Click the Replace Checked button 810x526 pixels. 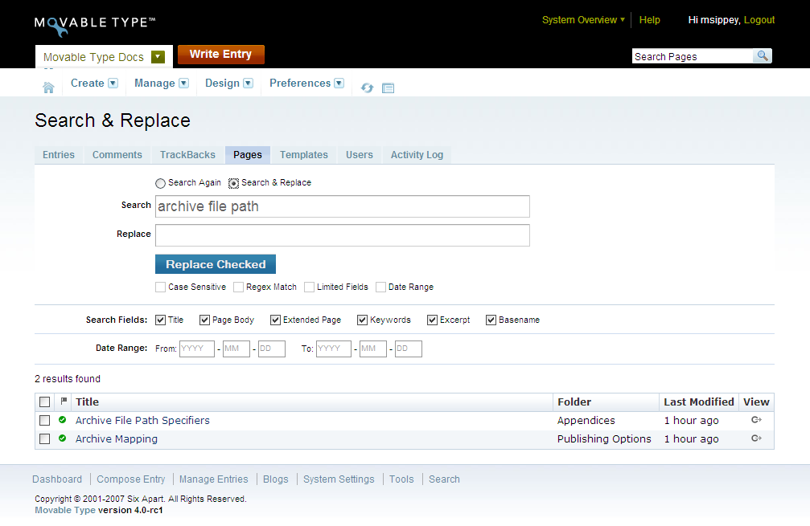tap(215, 264)
